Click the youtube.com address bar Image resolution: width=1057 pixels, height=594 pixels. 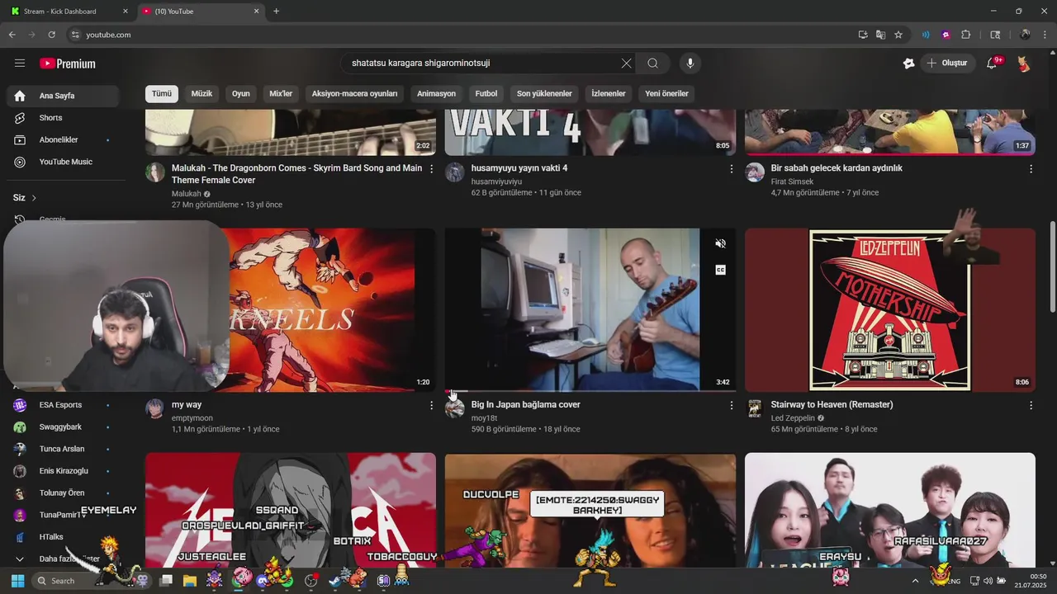point(462,35)
